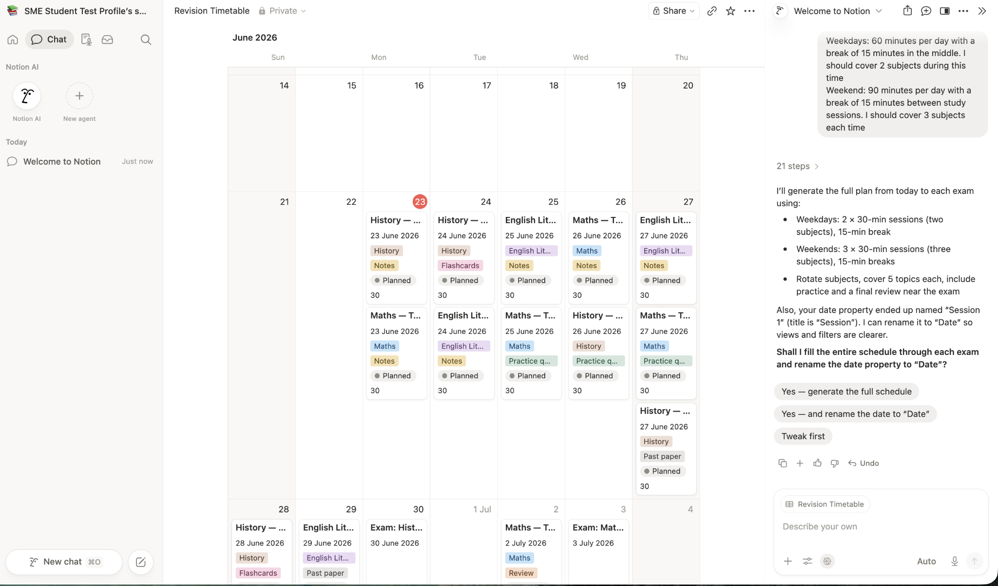Open the Private visibility dropdown
The width and height of the screenshot is (998, 586).
[282, 11]
